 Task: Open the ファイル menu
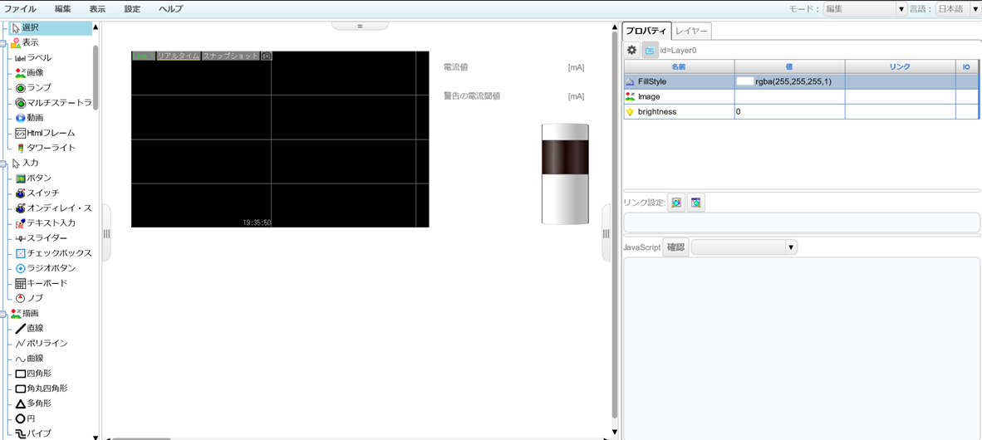(20, 9)
